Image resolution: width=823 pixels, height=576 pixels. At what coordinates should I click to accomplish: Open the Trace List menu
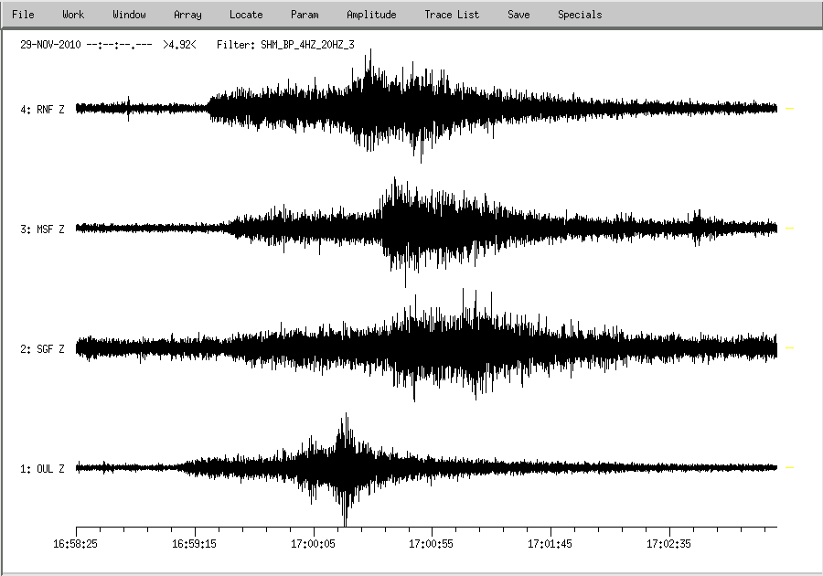click(x=452, y=15)
